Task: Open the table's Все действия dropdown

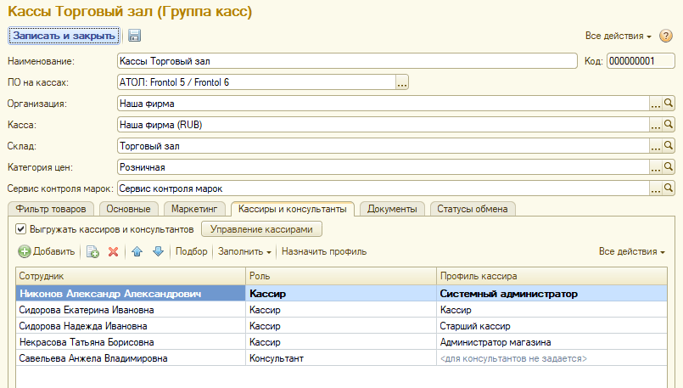Action: [631, 252]
